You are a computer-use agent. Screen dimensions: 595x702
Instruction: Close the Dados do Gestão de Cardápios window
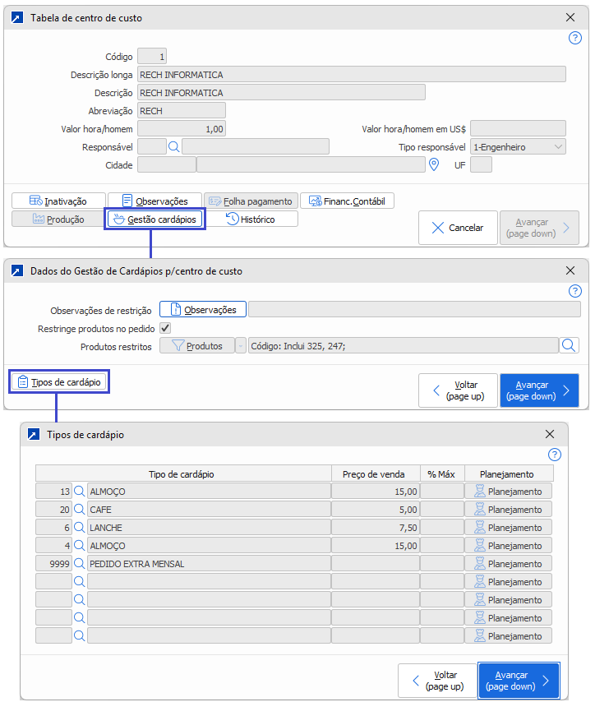[x=571, y=270]
